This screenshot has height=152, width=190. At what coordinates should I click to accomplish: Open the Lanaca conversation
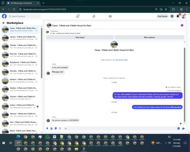pyautogui.click(x=20, y=38)
